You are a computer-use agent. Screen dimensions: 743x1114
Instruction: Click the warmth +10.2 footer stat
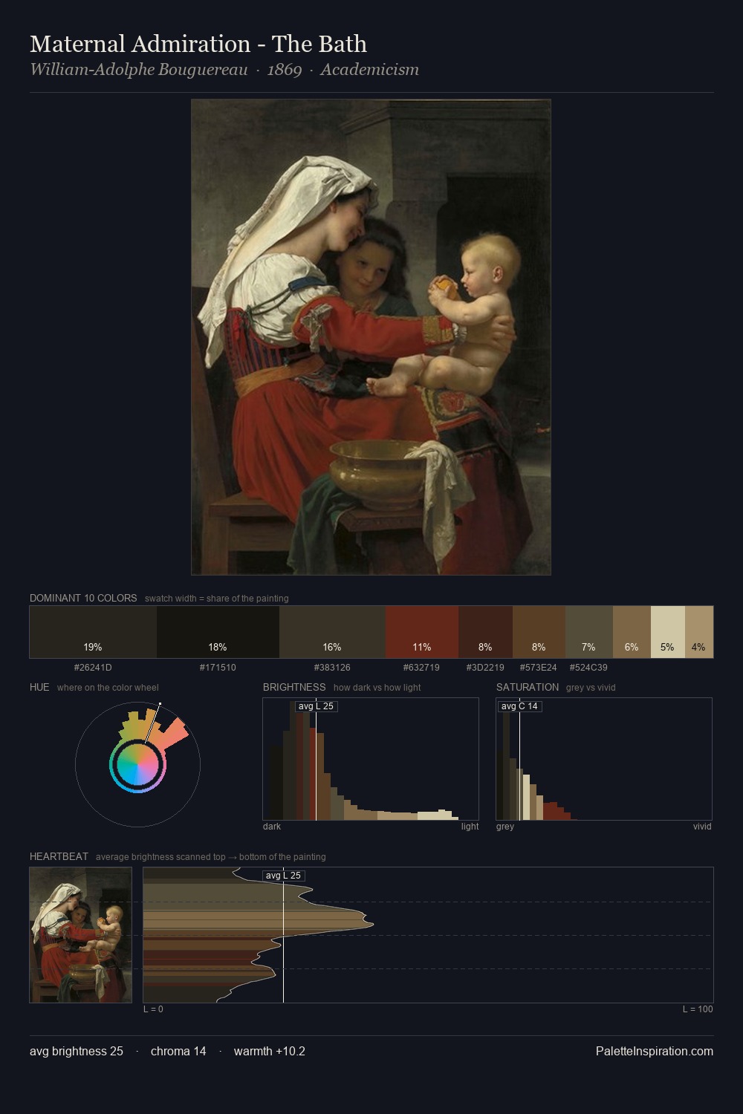pyautogui.click(x=270, y=1051)
